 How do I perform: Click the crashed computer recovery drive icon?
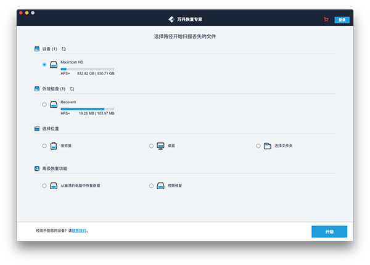[54, 185]
